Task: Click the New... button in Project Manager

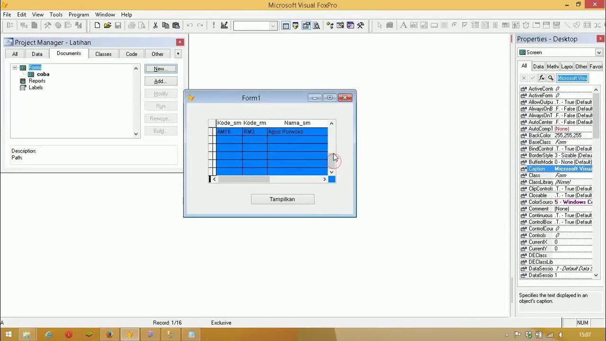Action: (x=161, y=69)
